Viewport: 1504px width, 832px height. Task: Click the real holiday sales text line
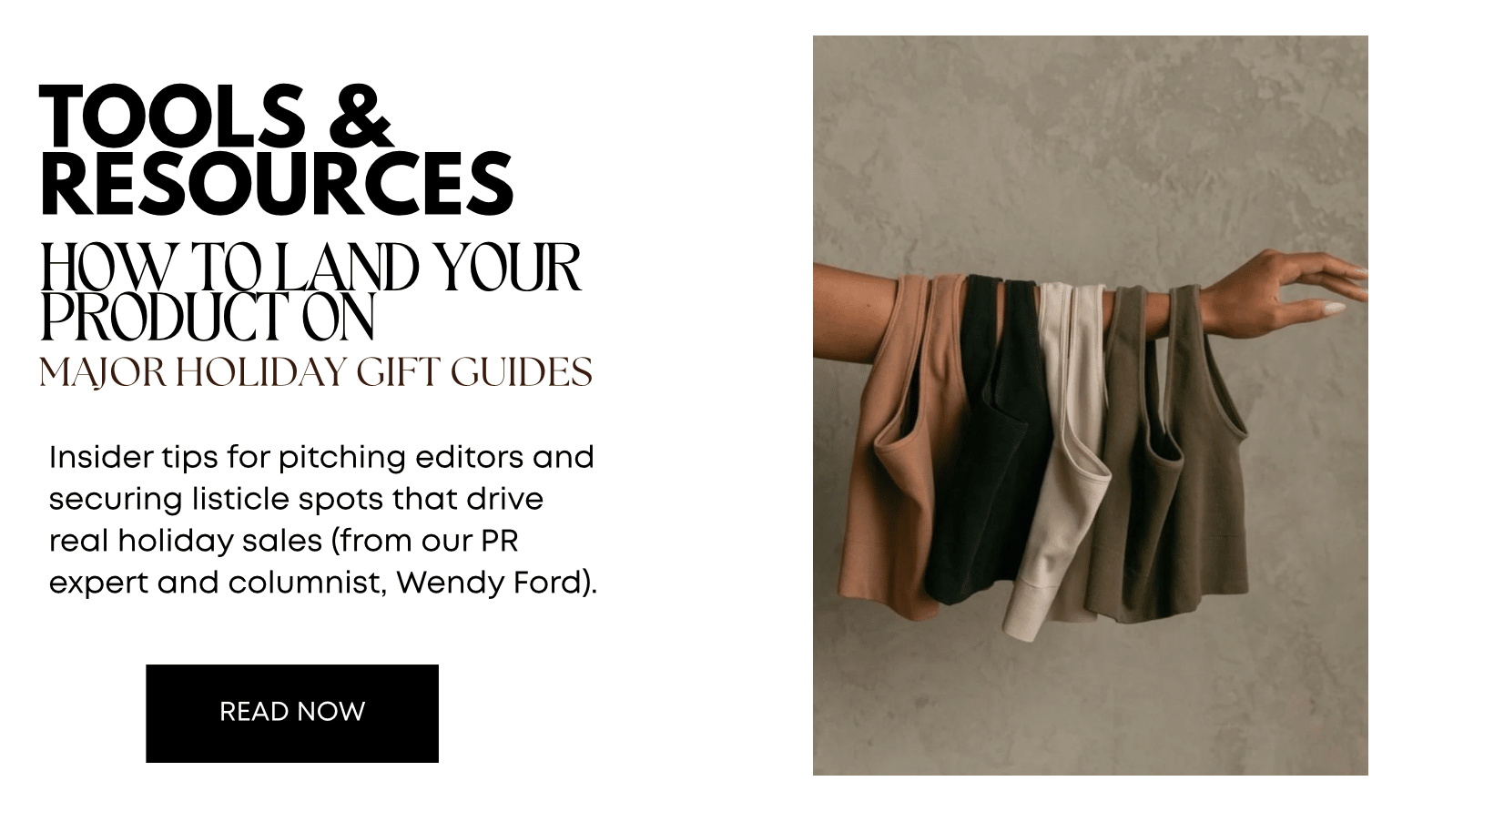tap(283, 541)
